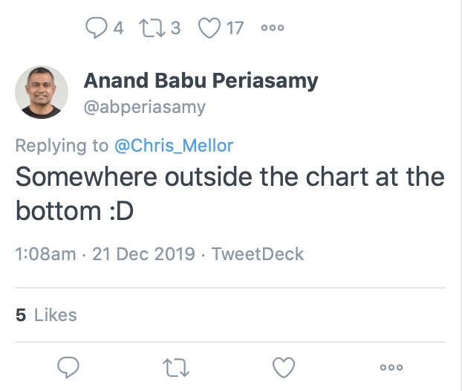Open Anand Babu Periasamy's profile photo
This screenshot has height=391, width=462.
click(x=42, y=92)
